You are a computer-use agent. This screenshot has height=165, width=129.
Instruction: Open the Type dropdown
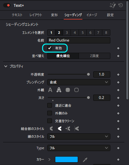pos(79,148)
